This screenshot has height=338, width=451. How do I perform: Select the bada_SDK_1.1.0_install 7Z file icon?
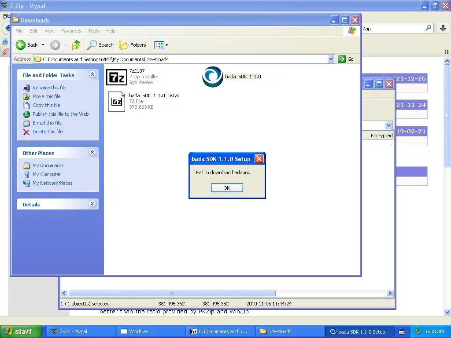(x=116, y=102)
